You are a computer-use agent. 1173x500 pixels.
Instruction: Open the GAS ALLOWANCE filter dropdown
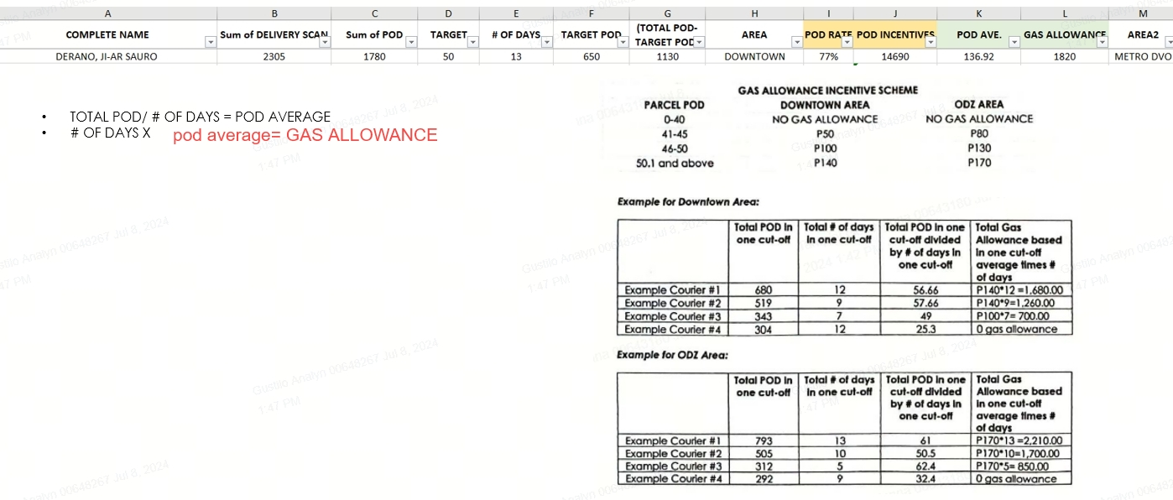tap(1102, 42)
